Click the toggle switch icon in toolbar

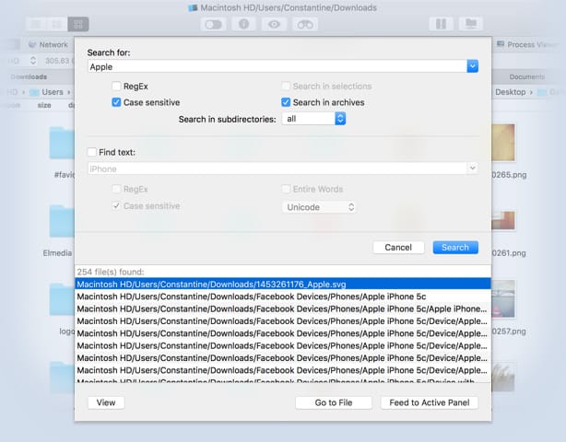215,24
